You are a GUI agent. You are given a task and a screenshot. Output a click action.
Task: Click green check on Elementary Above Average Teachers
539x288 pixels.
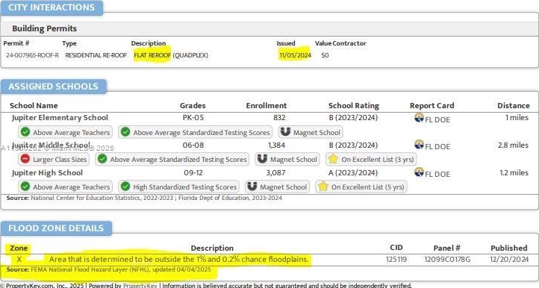(x=25, y=132)
